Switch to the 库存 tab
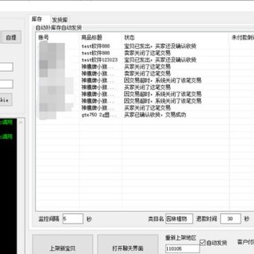The width and height of the screenshot is (254, 254). coord(37,19)
